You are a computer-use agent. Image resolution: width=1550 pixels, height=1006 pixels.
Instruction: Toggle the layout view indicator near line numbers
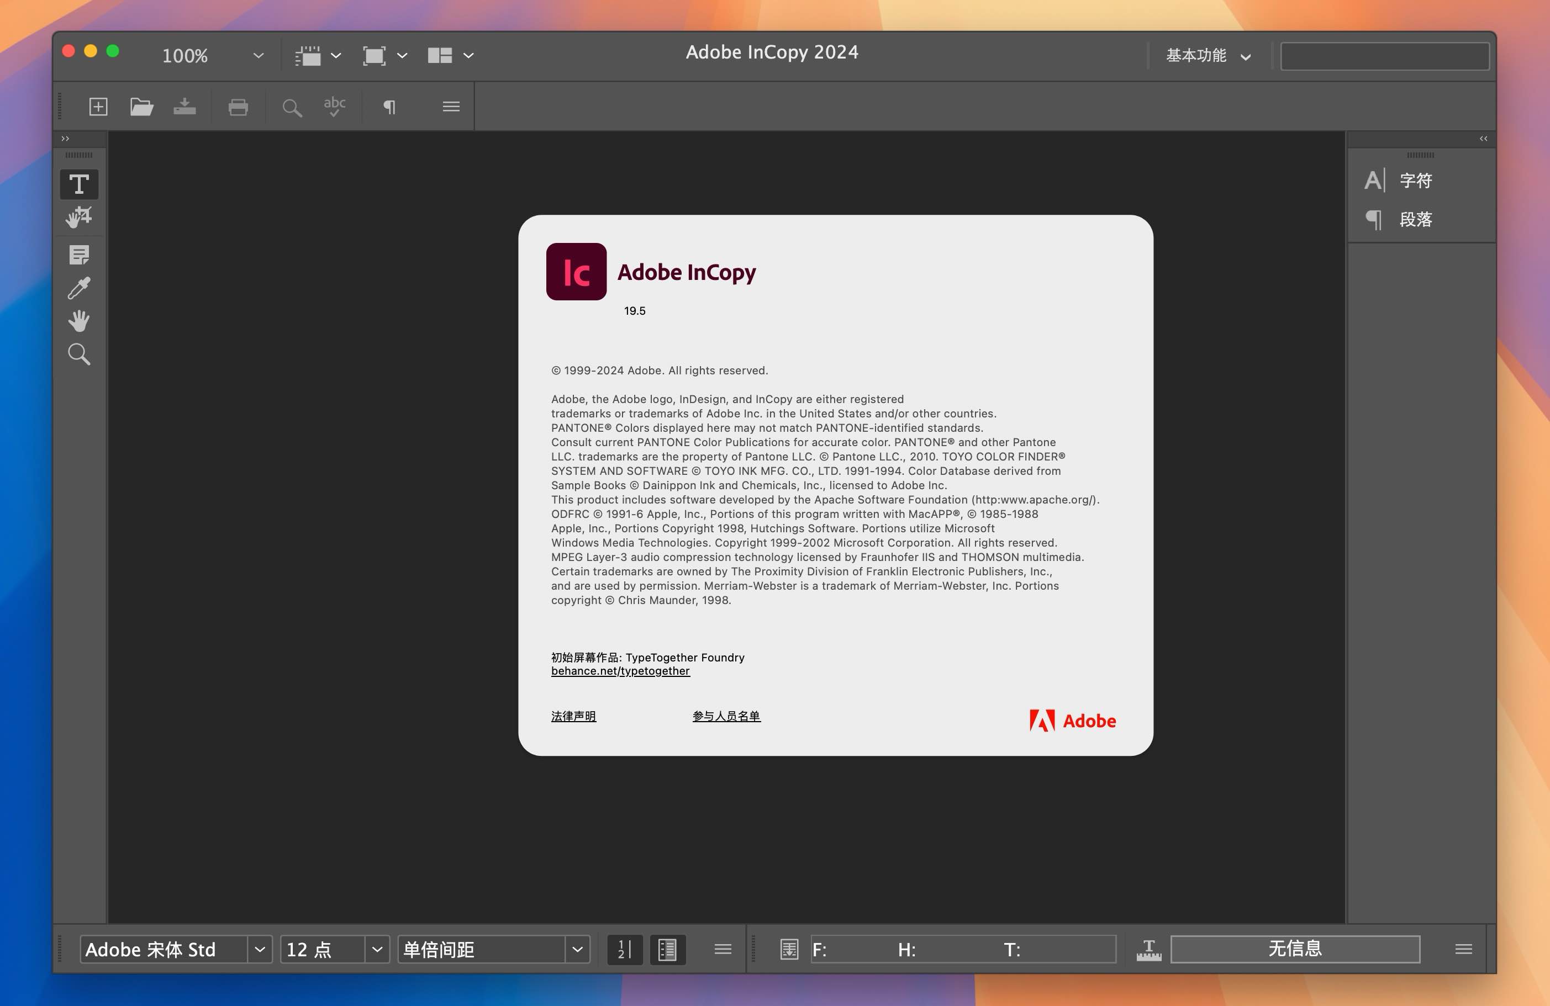(667, 949)
